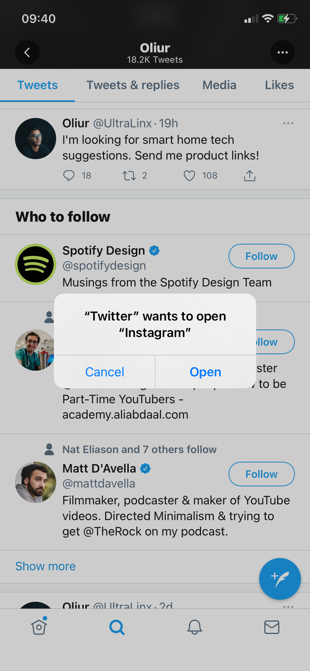This screenshot has width=310, height=671.
Task: Confirm opening Instagram with Open button
Action: (205, 372)
